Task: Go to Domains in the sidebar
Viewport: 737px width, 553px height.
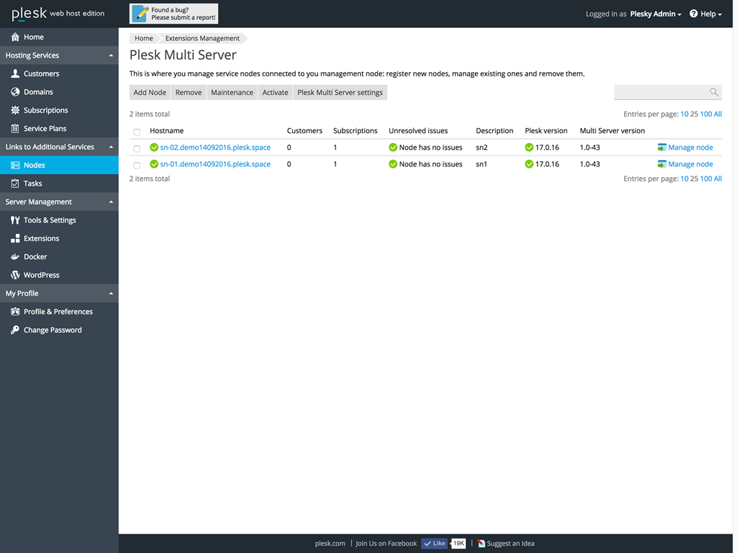Action: pos(38,91)
